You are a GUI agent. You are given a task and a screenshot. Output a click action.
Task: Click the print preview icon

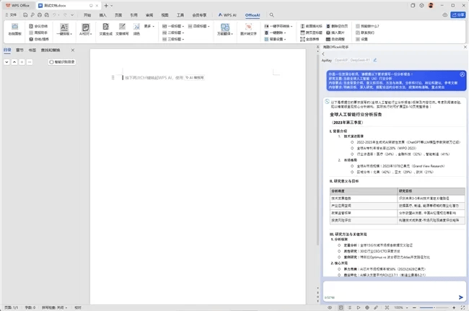pos(47,15)
